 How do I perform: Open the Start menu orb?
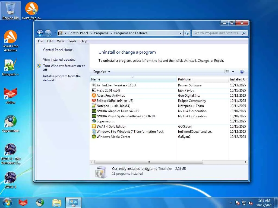[7, 203]
